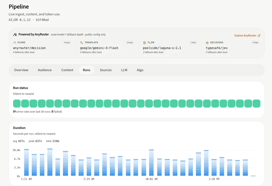Click the 'AI;DR 0.1.12 · b3f40ad' version text

click(x=29, y=20)
